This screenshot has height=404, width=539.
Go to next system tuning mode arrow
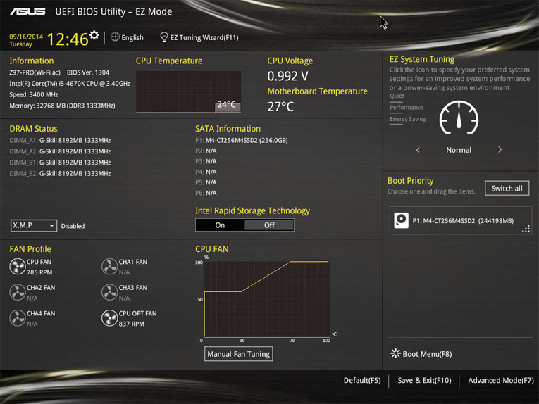(x=500, y=150)
